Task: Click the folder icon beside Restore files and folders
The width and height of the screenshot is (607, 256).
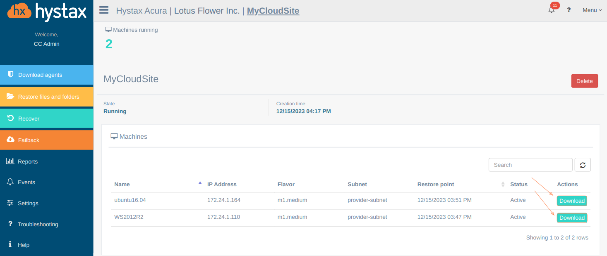Action: click(x=10, y=96)
